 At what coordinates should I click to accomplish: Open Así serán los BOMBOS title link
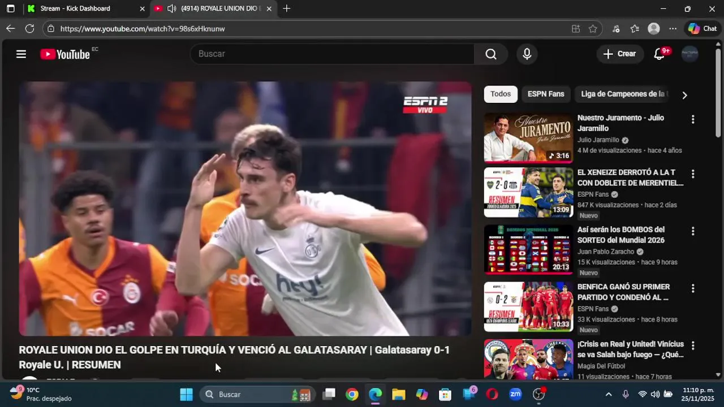point(621,235)
